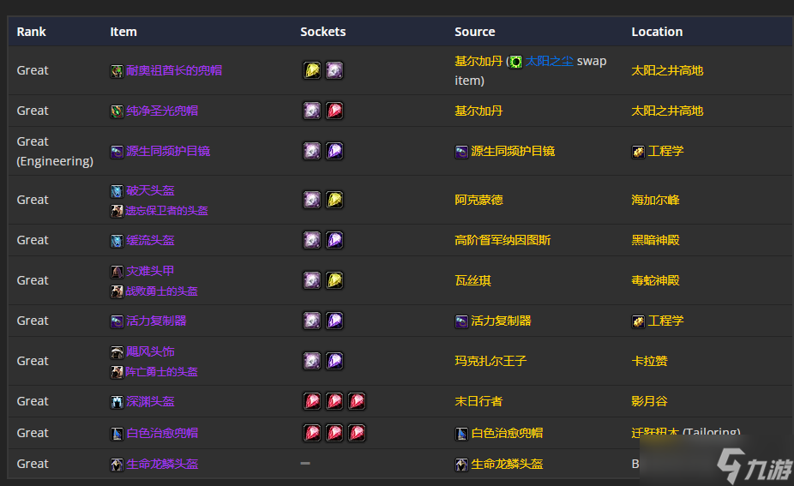Open 活力复制器 link in Source column
Viewport: 794px width, 486px height.
501,321
